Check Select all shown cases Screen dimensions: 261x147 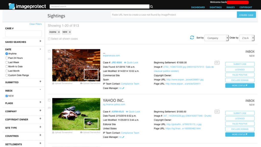coord(49,39)
